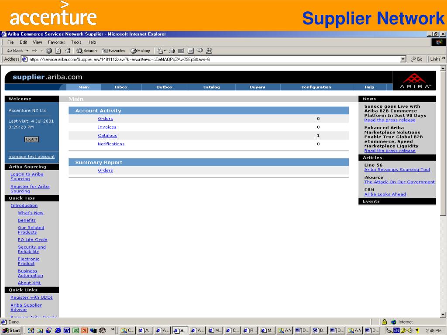Open the File menu

(10, 42)
